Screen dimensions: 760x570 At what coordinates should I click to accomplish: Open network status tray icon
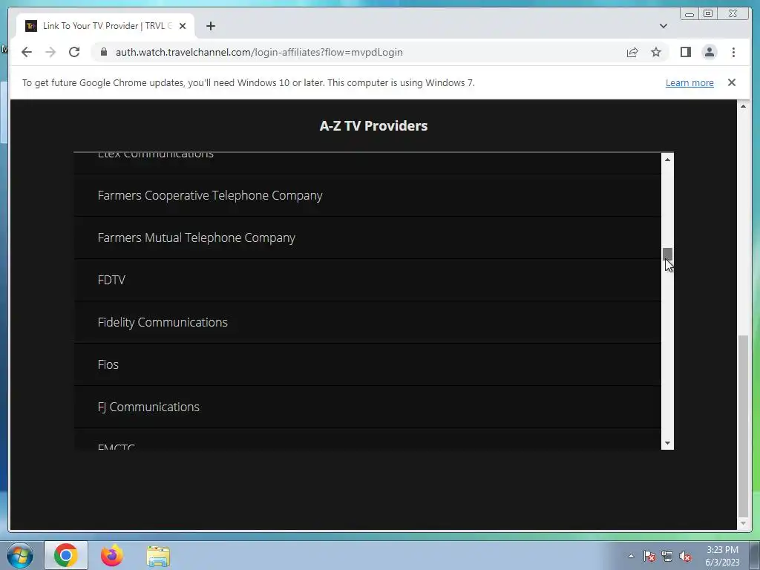pos(667,556)
